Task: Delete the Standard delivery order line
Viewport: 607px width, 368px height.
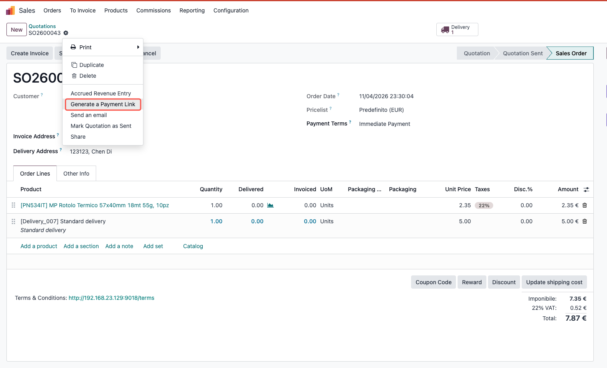Action: (x=585, y=221)
